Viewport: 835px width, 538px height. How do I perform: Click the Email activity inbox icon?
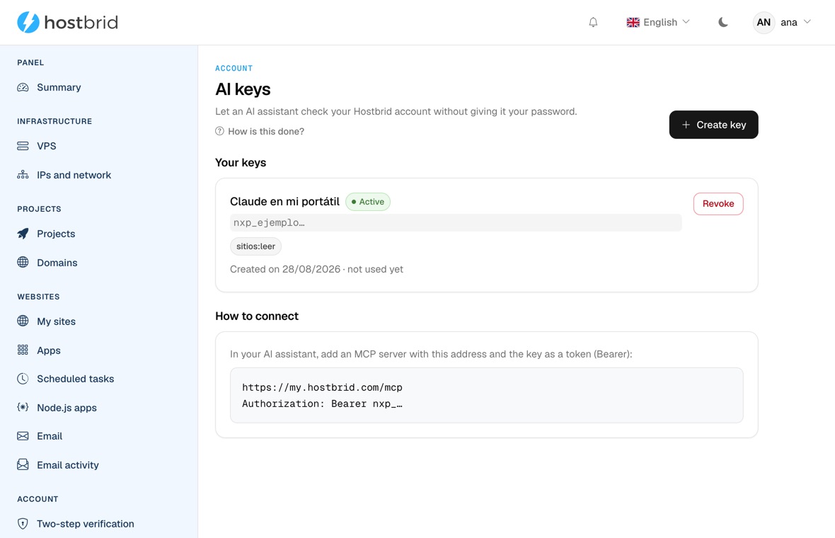tap(23, 465)
